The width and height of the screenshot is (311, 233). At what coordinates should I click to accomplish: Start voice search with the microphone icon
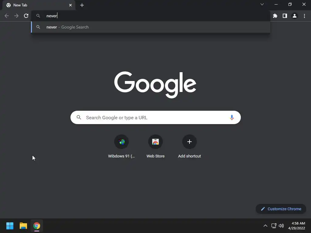pyautogui.click(x=232, y=117)
